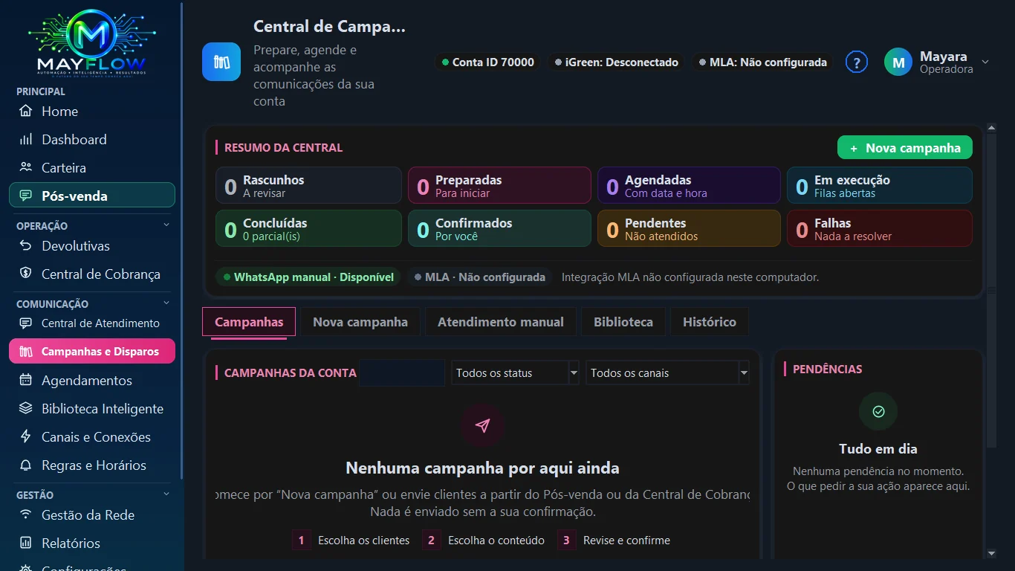Click the Gestão da Rede wifi icon

(26, 515)
